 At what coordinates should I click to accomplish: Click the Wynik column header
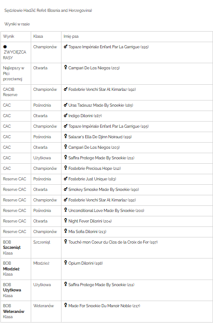(x=9, y=36)
